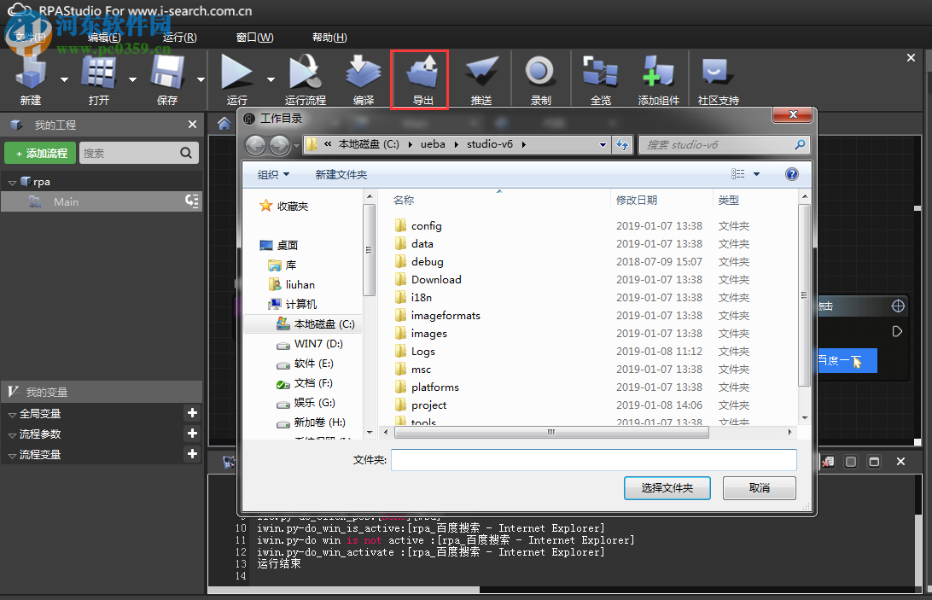The height and width of the screenshot is (600, 932).
Task: Click Add Flow (添加流程) button
Action: tap(40, 153)
